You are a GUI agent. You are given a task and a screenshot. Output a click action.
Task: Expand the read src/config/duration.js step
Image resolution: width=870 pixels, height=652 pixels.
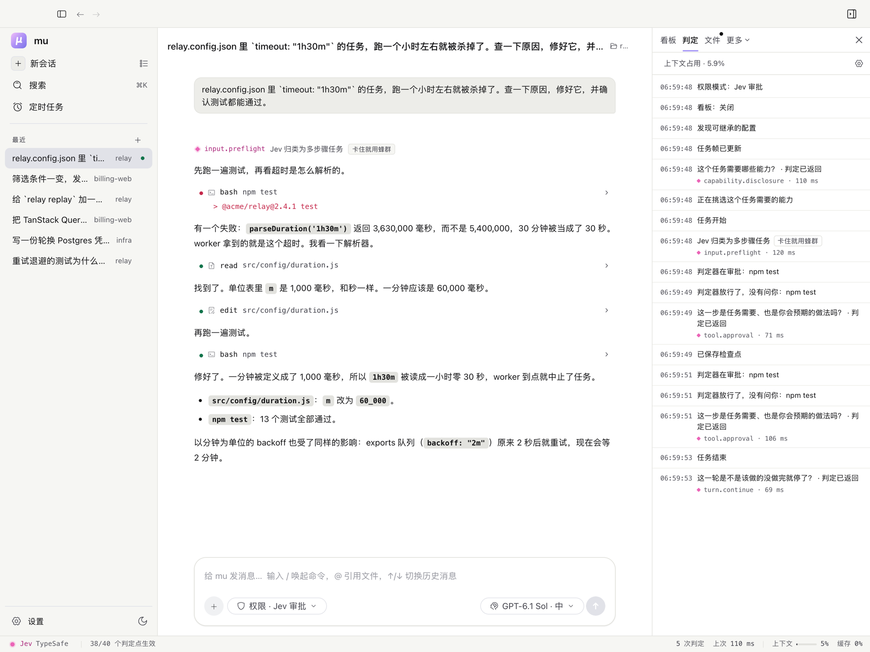[404, 265]
